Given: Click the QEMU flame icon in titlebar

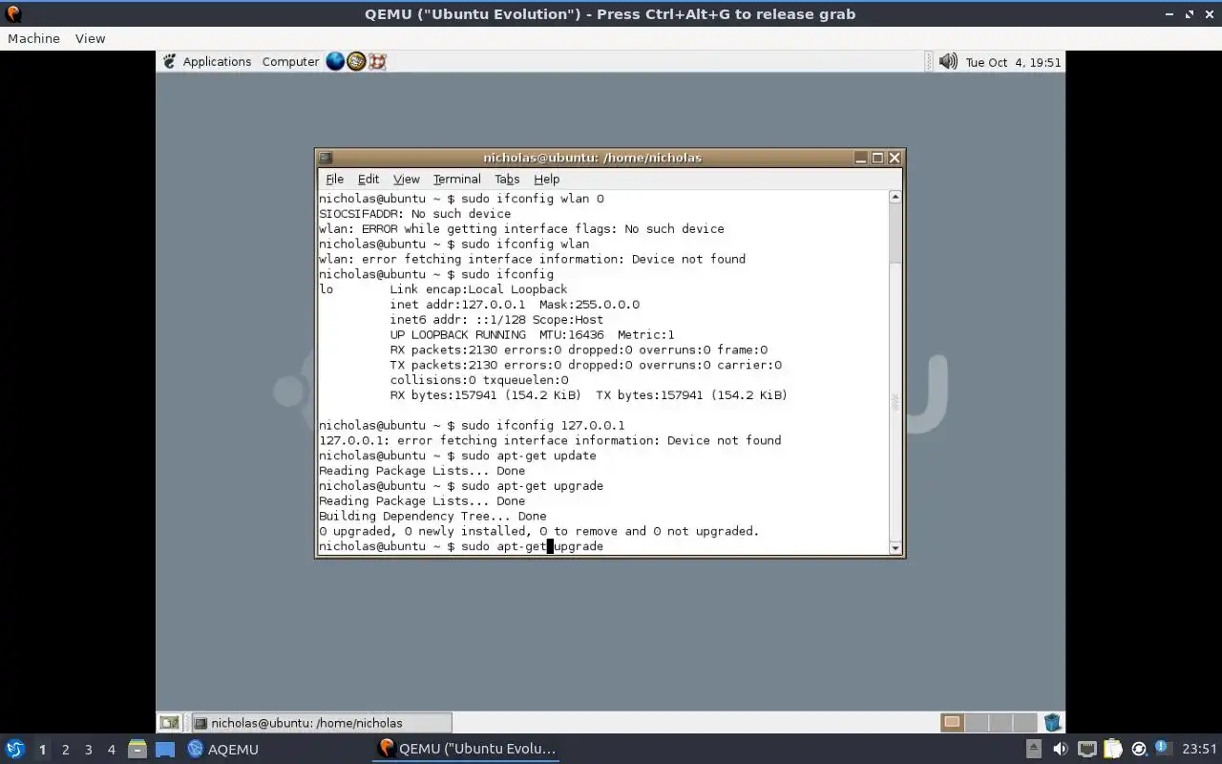Looking at the screenshot, I should (x=13, y=14).
